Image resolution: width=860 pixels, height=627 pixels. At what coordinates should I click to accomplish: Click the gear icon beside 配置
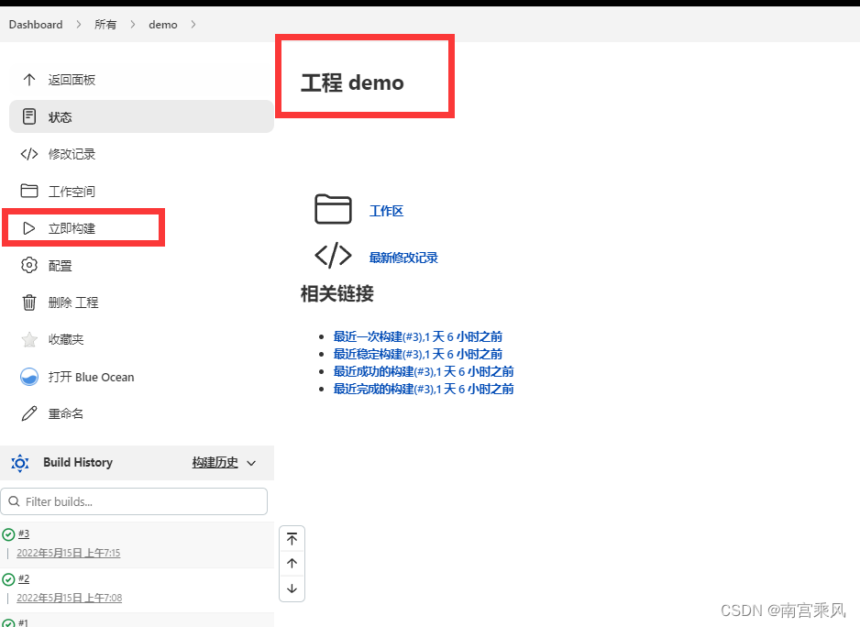point(29,266)
